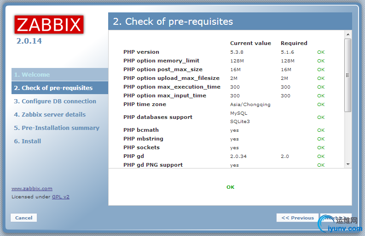Click the Cancel button
The height and width of the screenshot is (236, 365).
coord(24,218)
